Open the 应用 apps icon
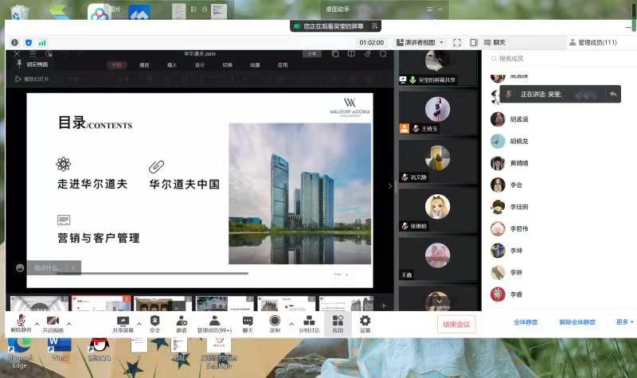Viewport: 637px width, 378px height. (338, 321)
